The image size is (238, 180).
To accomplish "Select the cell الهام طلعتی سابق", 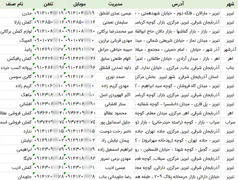I will coord(115,59).
